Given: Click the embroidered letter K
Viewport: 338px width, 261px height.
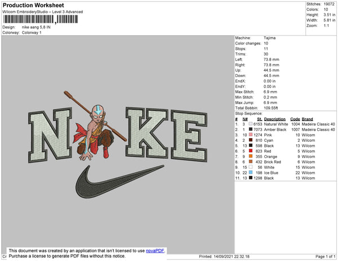Looking at the screenshot, I should coord(147,133).
